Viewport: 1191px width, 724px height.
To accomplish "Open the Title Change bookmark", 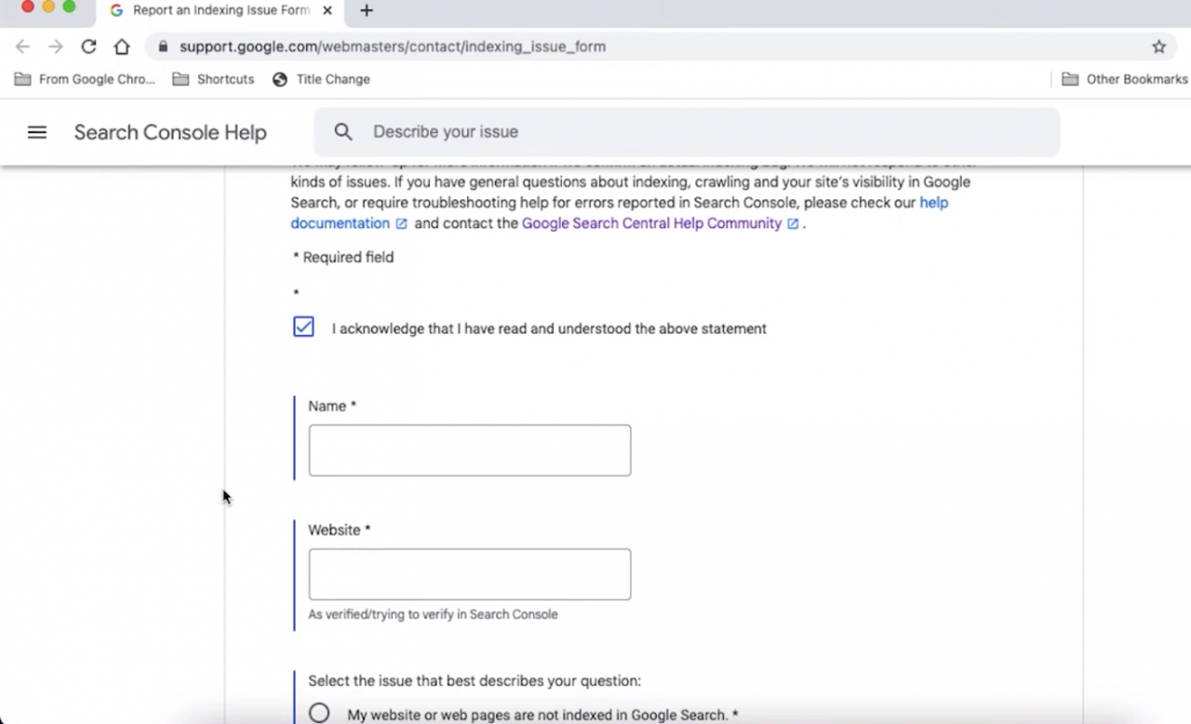I will point(321,79).
